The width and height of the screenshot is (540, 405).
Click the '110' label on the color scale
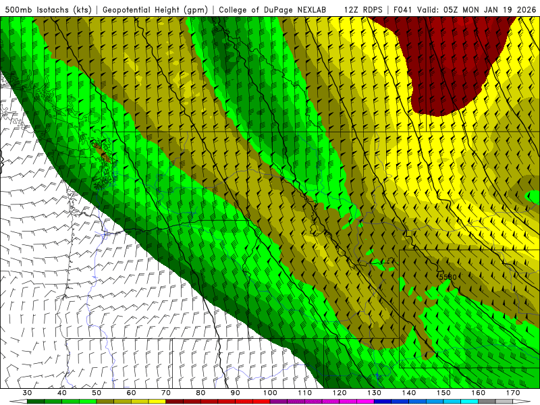point(305,393)
